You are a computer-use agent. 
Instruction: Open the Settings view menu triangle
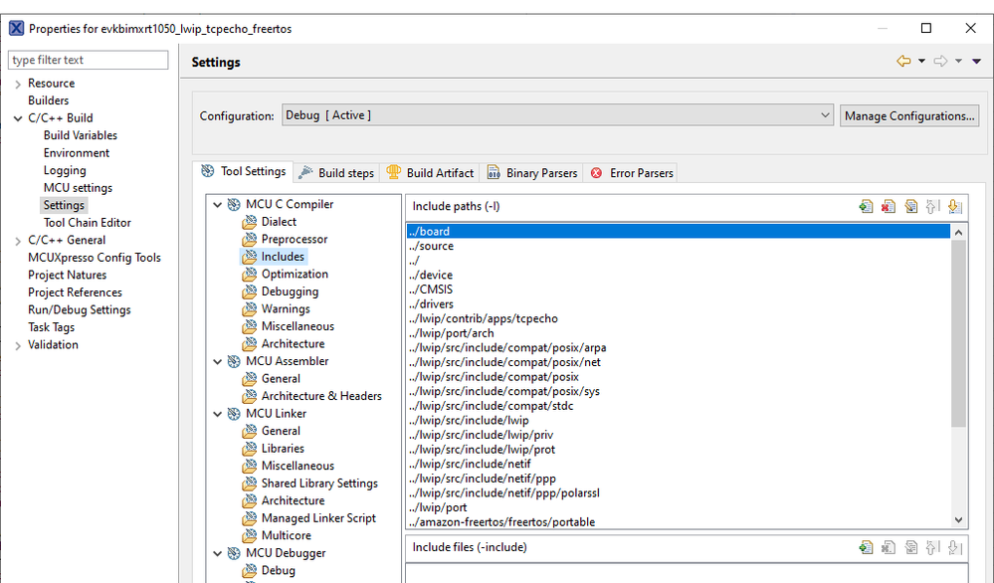click(977, 62)
